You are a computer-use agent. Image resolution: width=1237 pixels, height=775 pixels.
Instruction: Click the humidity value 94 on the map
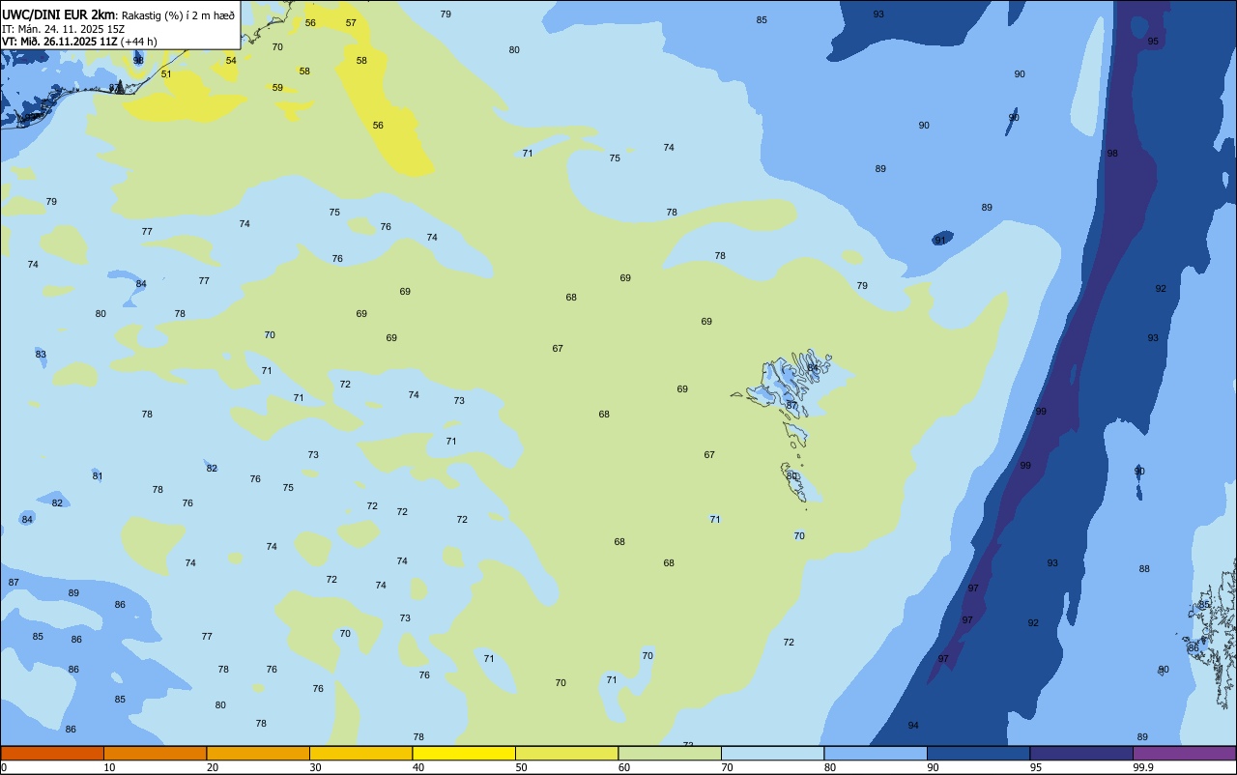(x=913, y=726)
